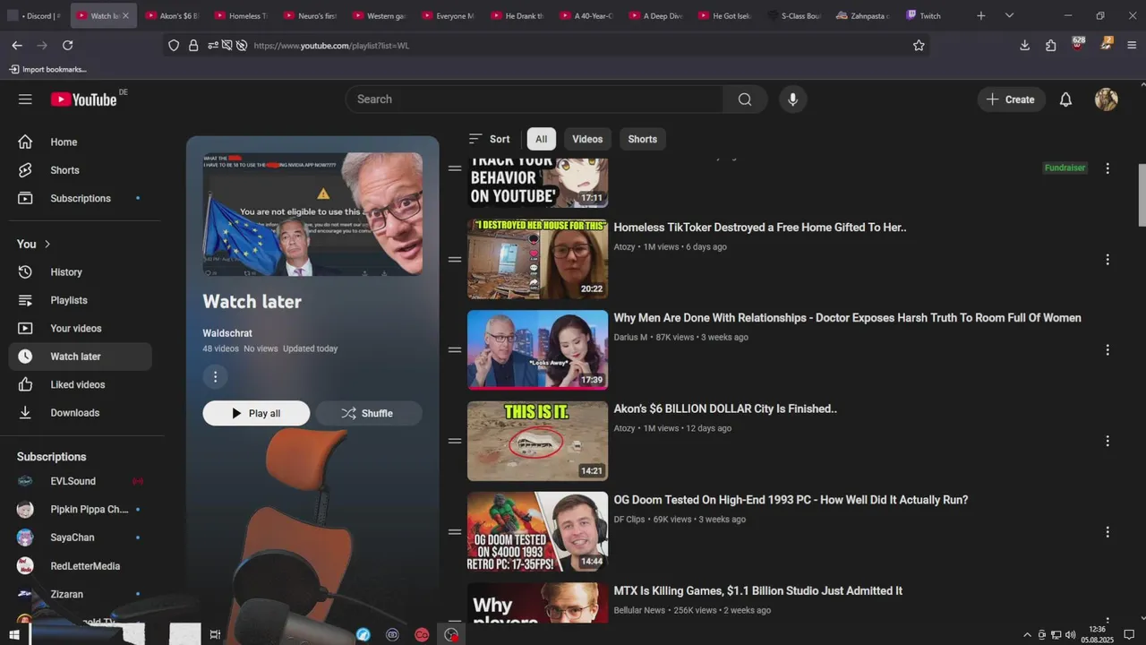Open Subscriptions in the sidebar
1146x645 pixels.
click(81, 198)
